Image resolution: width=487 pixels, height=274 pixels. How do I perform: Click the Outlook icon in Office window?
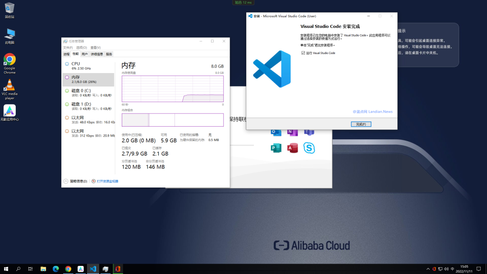coord(276,132)
